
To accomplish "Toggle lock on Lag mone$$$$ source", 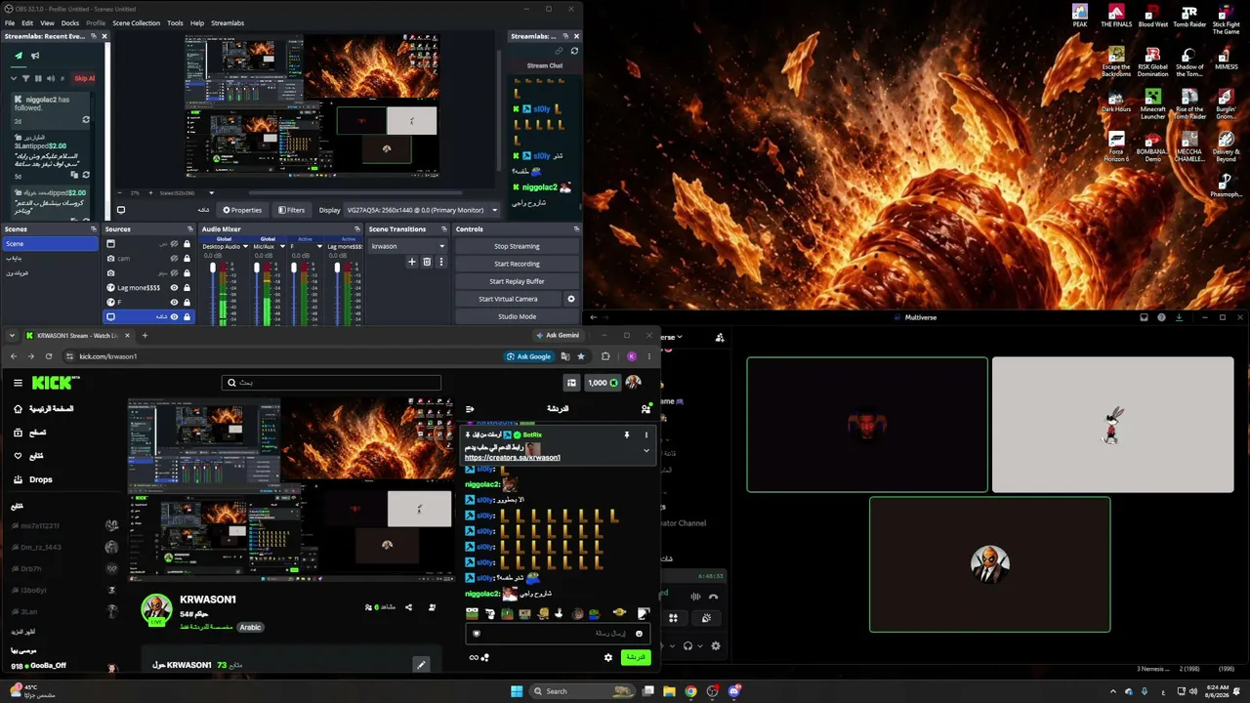I will click(187, 288).
